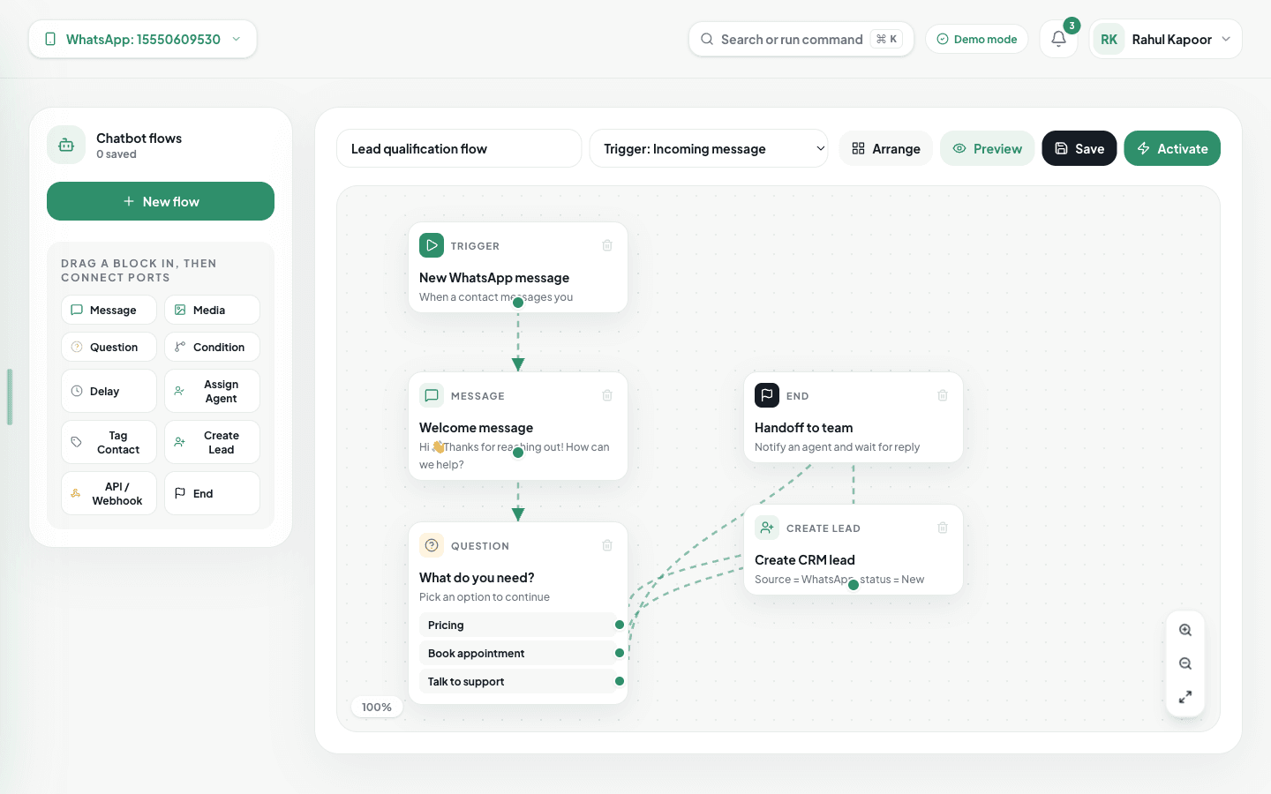Delete the Create CRM lead node via trash icon
This screenshot has height=794, width=1271.
[943, 528]
